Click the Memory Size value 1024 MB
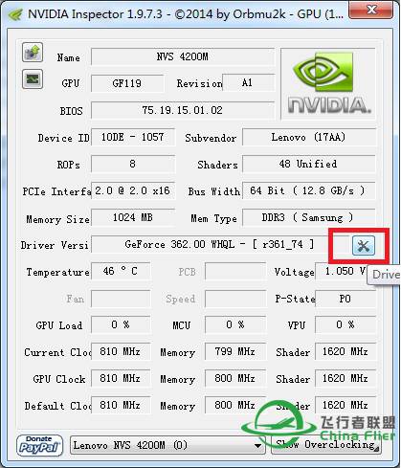 coord(133,217)
